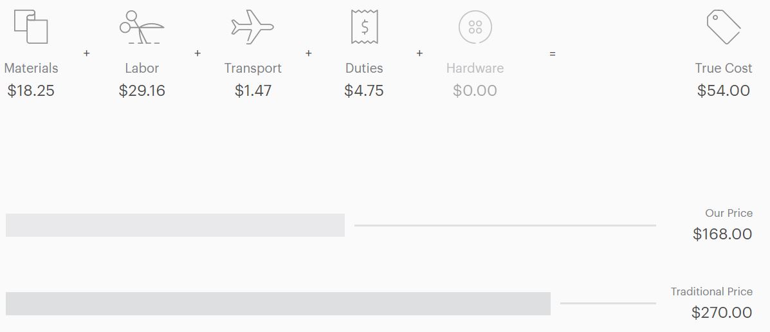770x332 pixels.
Task: Select the greyed-out Hardware $0.00 value
Action: pos(475,90)
